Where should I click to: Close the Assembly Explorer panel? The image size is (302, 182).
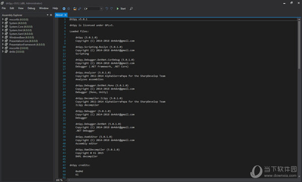point(51,15)
